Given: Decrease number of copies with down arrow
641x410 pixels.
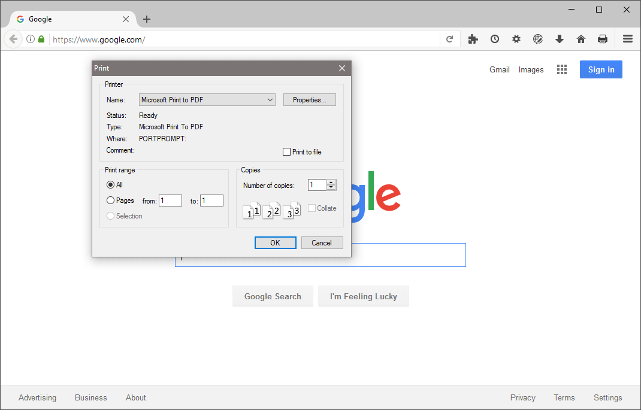Looking at the screenshot, I should pyautogui.click(x=331, y=188).
